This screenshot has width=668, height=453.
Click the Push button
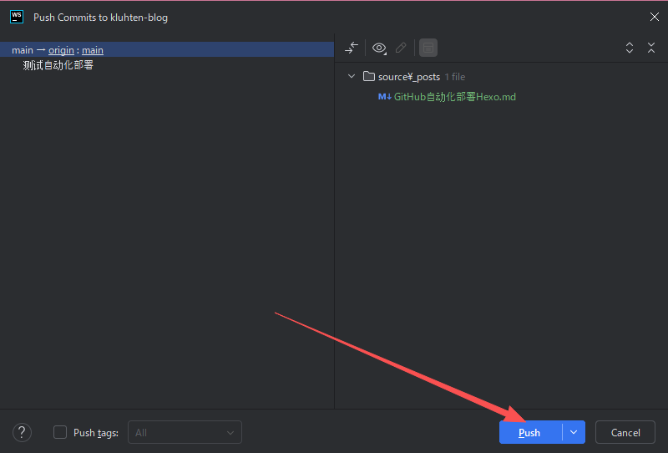[529, 432]
